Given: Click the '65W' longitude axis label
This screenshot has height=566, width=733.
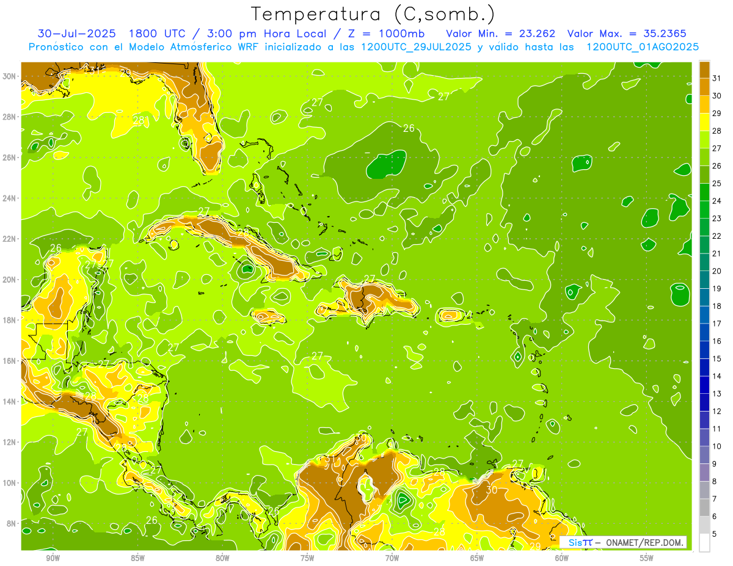Looking at the screenshot, I should tap(477, 558).
